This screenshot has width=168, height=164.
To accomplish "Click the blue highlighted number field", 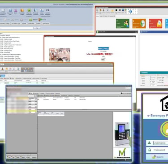I will 103,48.
